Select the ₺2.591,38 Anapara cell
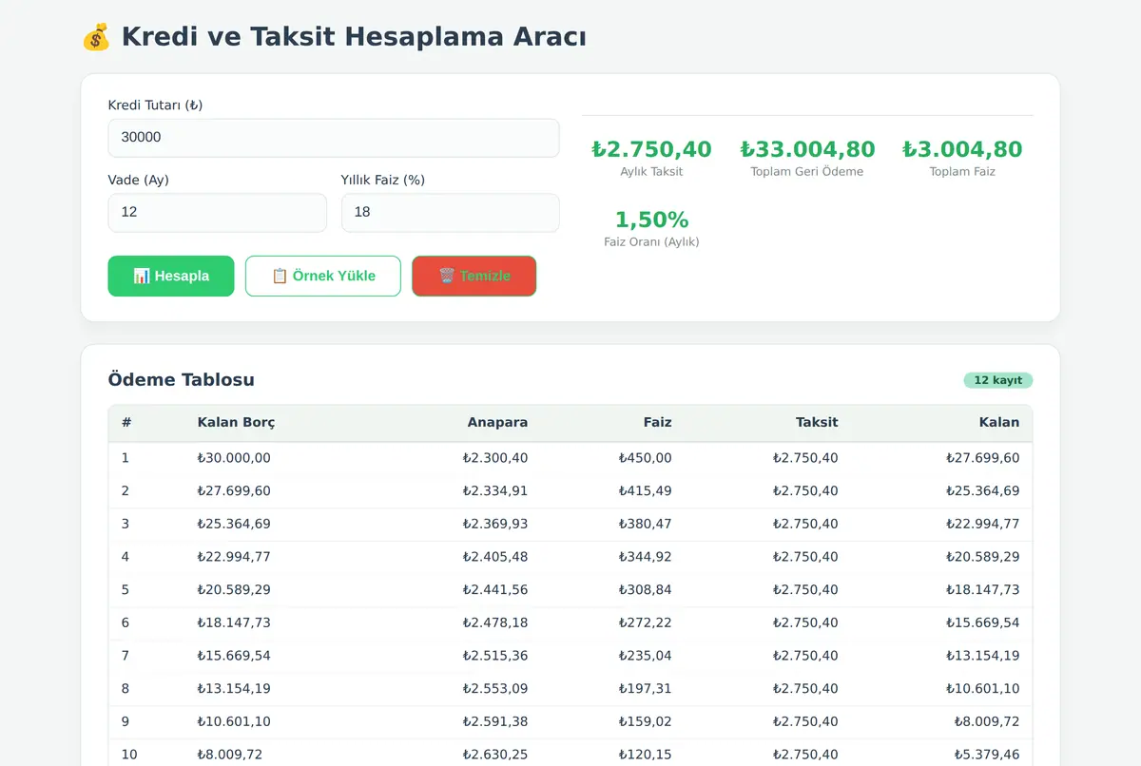The height and width of the screenshot is (766, 1141). (495, 722)
